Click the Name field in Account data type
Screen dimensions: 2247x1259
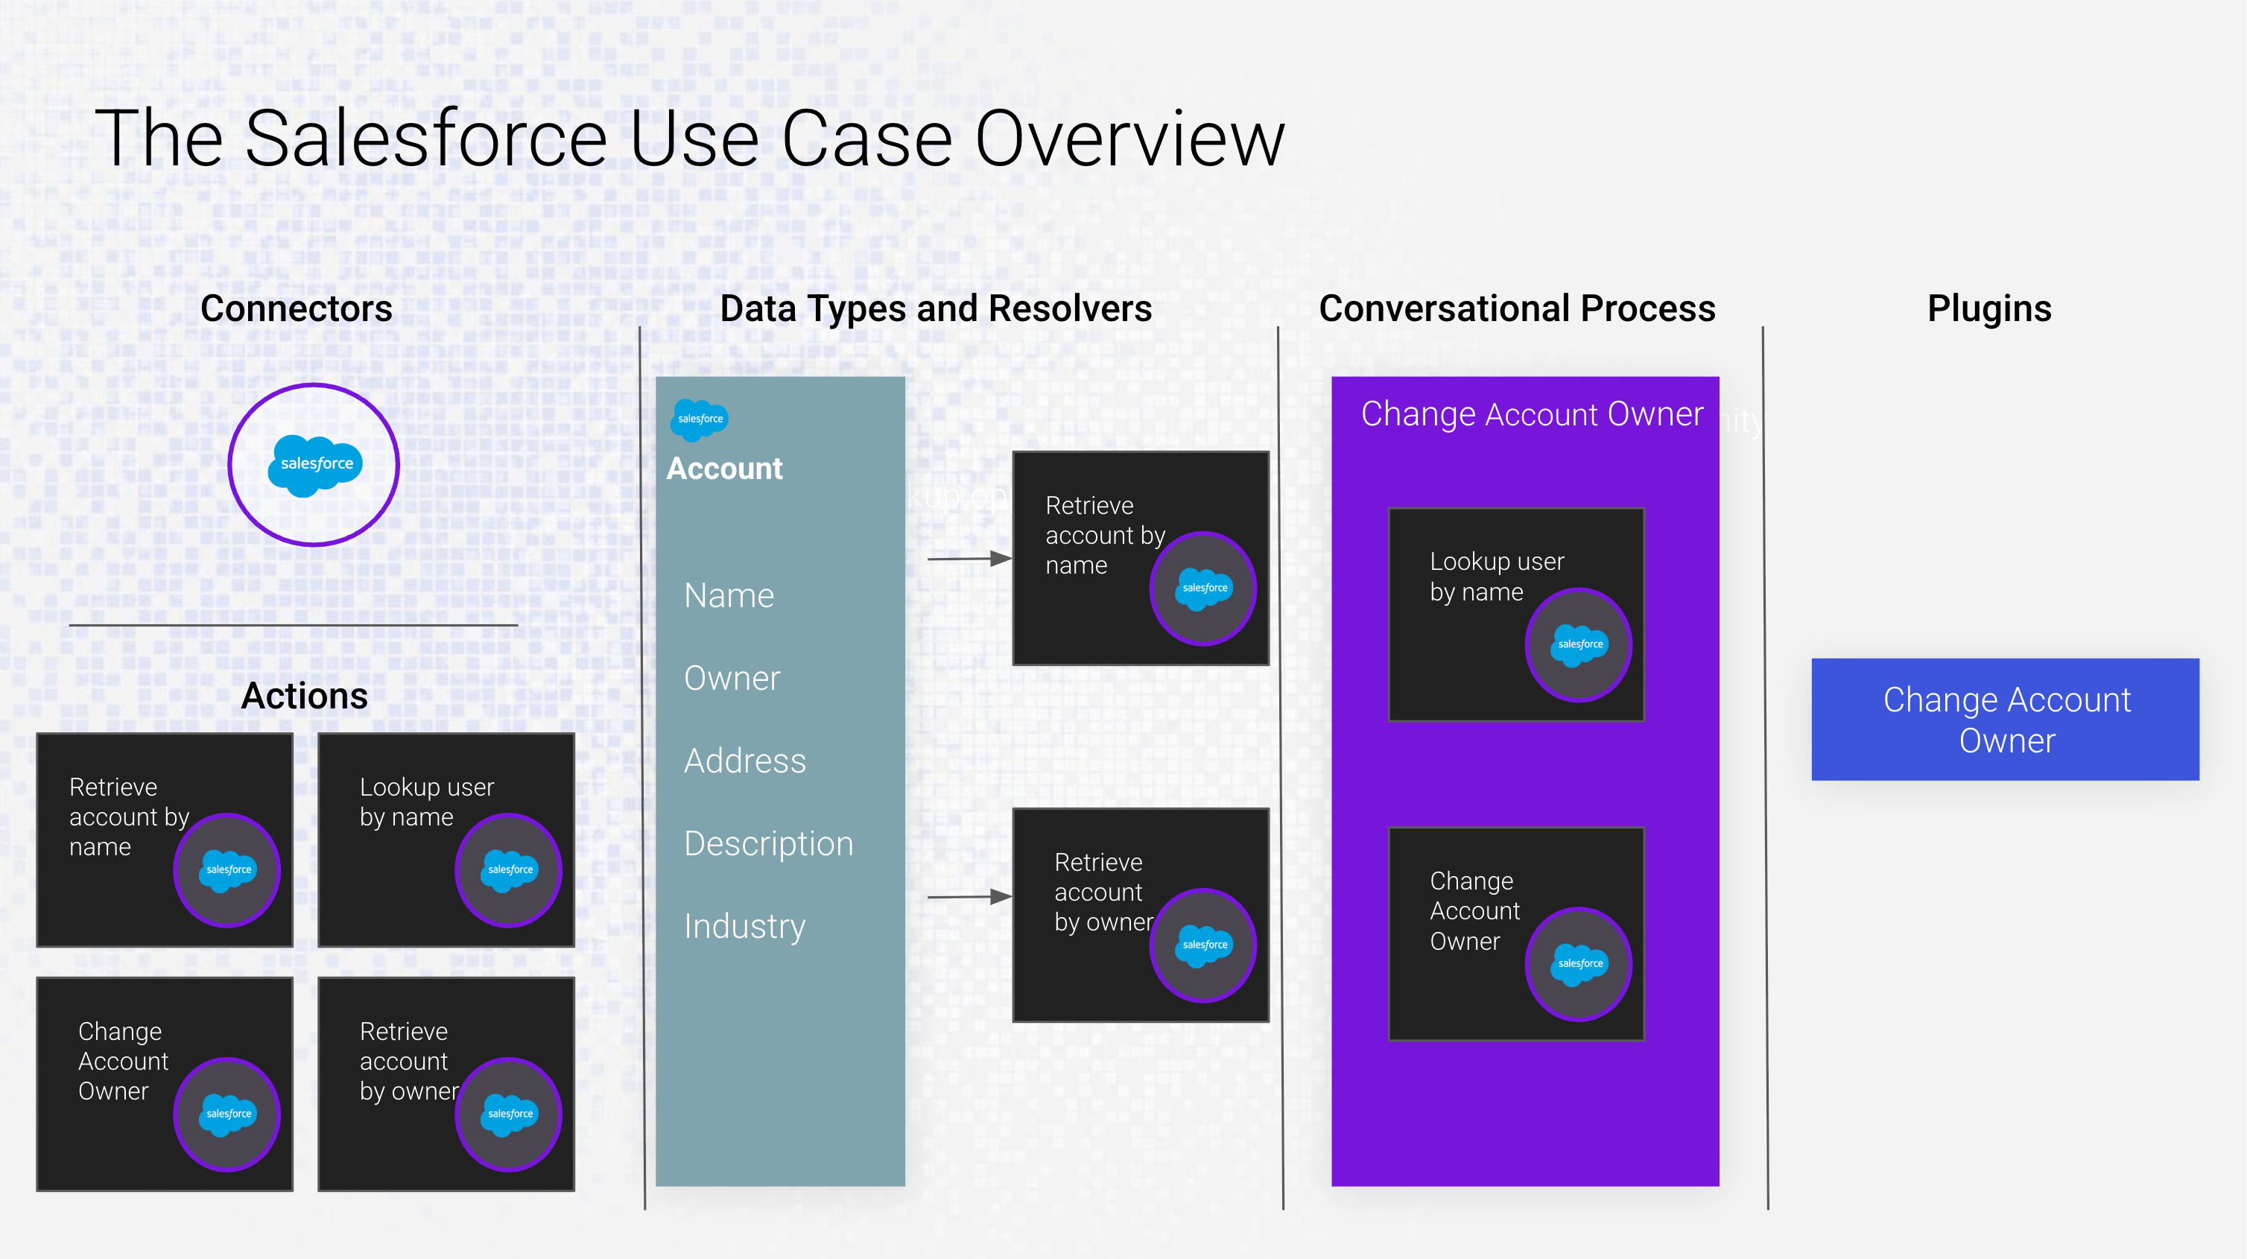(729, 596)
